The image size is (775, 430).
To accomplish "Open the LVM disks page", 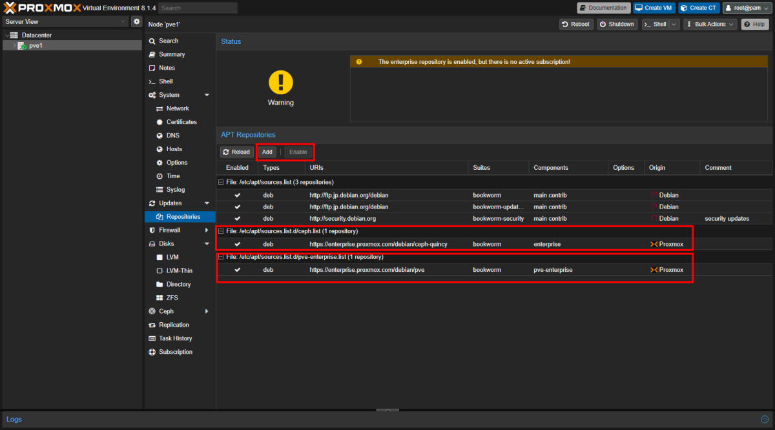I will [180, 257].
